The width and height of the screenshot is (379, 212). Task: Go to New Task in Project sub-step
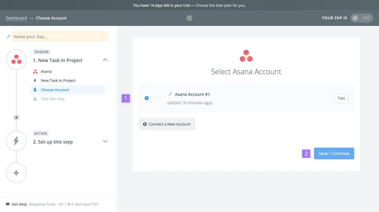(x=58, y=80)
